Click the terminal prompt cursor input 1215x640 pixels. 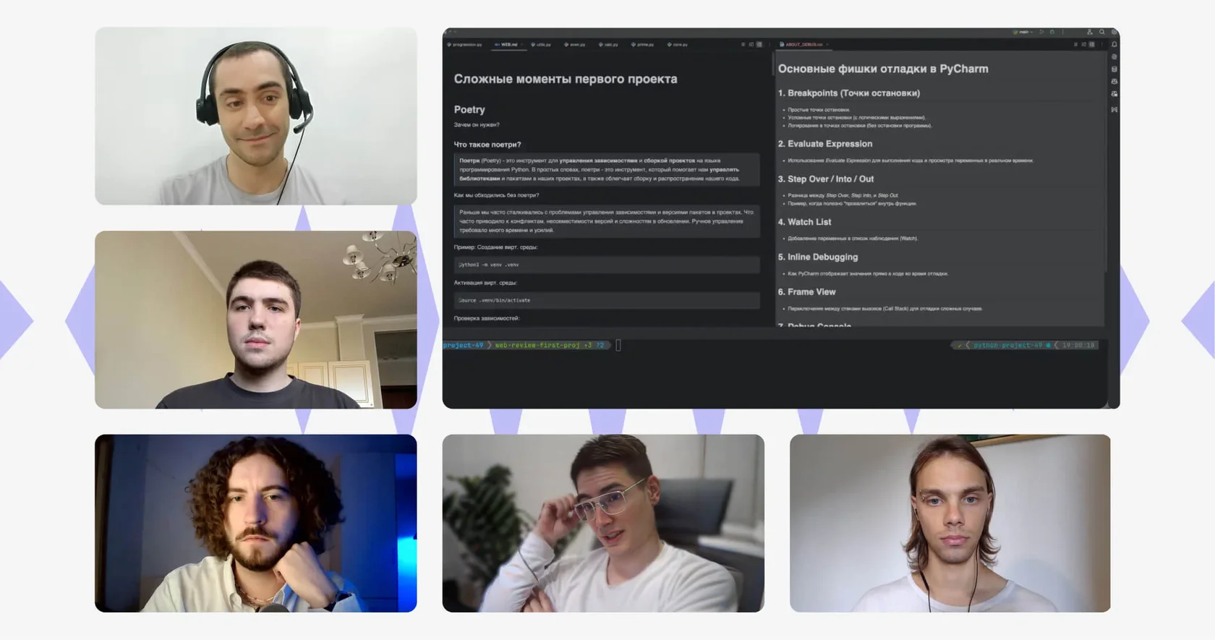click(x=618, y=345)
